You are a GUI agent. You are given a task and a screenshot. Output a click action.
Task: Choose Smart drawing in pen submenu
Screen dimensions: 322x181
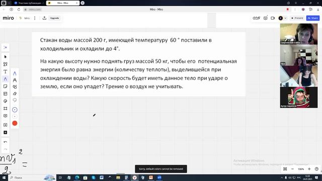[x=15, y=87]
